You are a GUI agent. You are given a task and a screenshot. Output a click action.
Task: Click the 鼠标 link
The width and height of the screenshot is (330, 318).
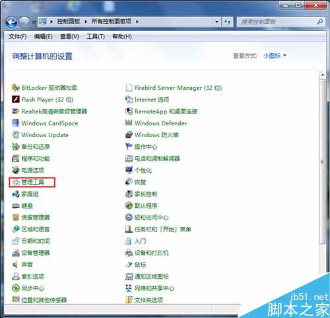tap(140, 265)
